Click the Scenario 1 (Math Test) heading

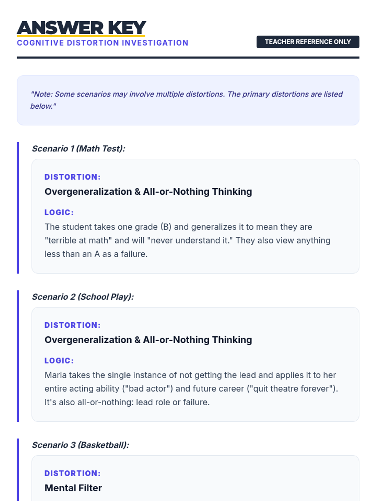tap(79, 148)
